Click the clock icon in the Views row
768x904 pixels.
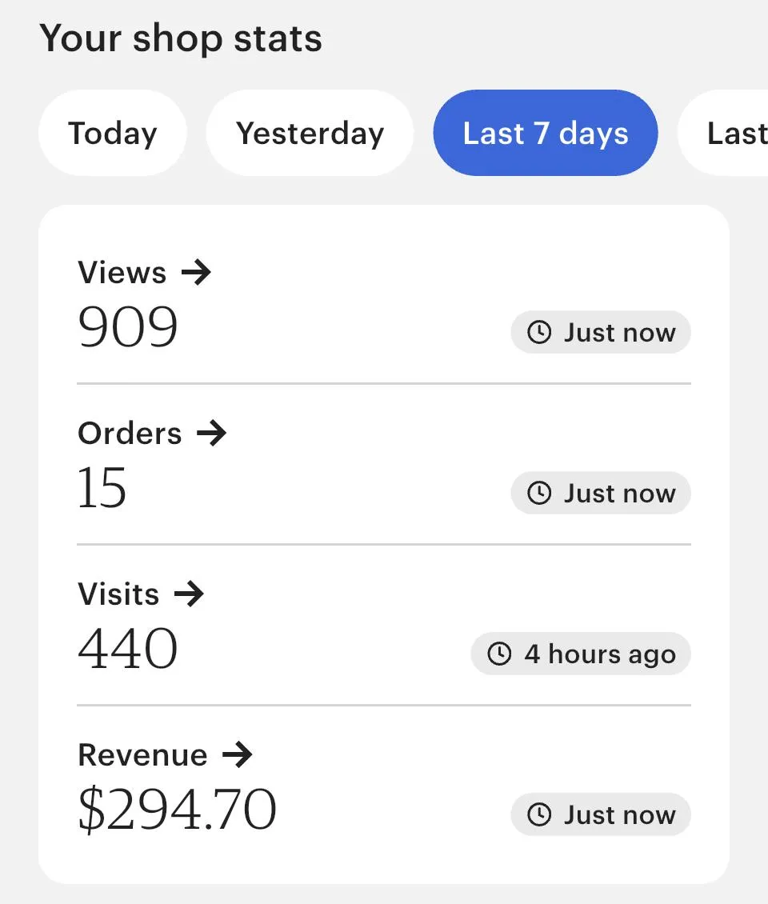point(540,333)
